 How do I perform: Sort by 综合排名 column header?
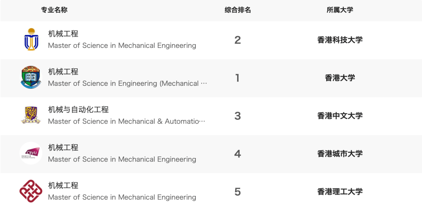pos(238,10)
